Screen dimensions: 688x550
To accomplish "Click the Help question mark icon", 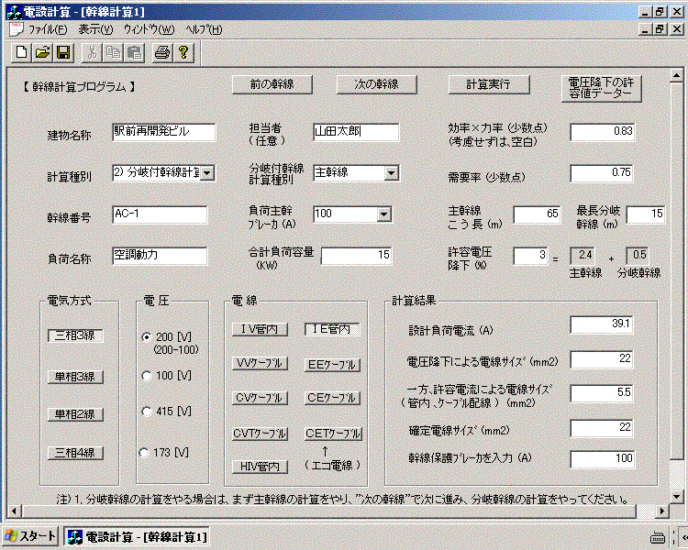I will [183, 53].
